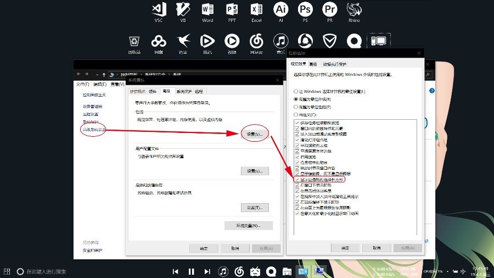Toggle 在窗口下显示阴影 checkbox
Viewport: 494px width, 278px height.
point(297,185)
